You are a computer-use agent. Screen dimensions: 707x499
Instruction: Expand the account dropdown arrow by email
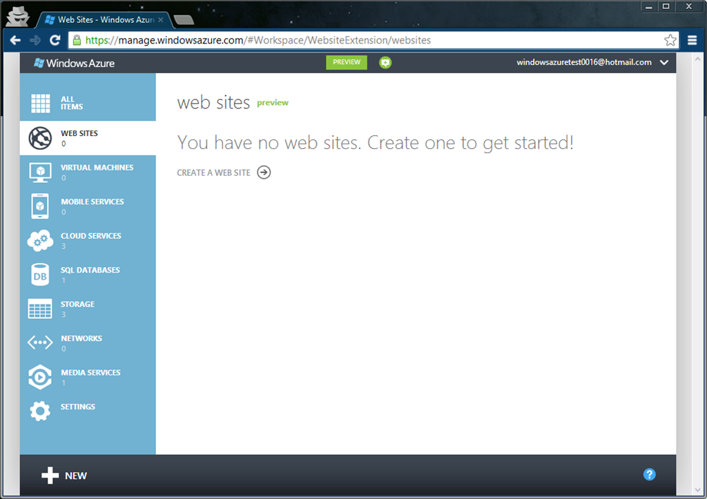(664, 63)
